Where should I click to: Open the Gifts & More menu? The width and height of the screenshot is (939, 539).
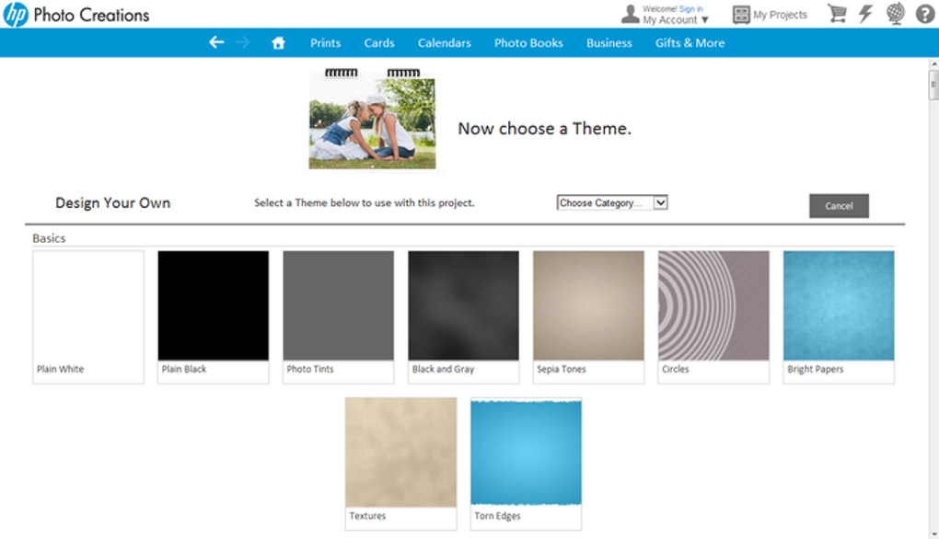click(x=690, y=43)
